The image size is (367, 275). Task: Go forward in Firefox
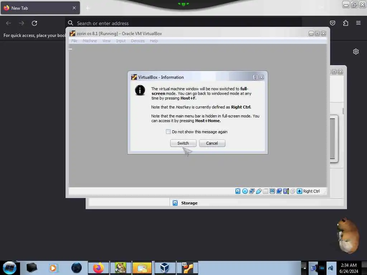[x=22, y=23]
